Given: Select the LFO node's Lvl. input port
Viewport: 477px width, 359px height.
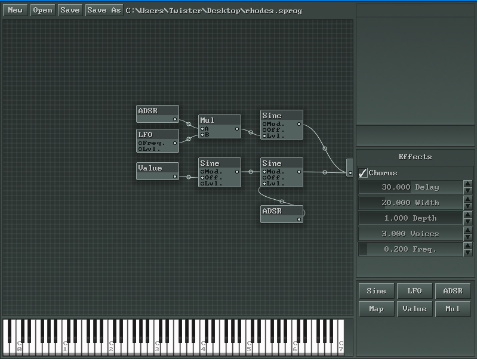Looking at the screenshot, I should tap(140, 149).
